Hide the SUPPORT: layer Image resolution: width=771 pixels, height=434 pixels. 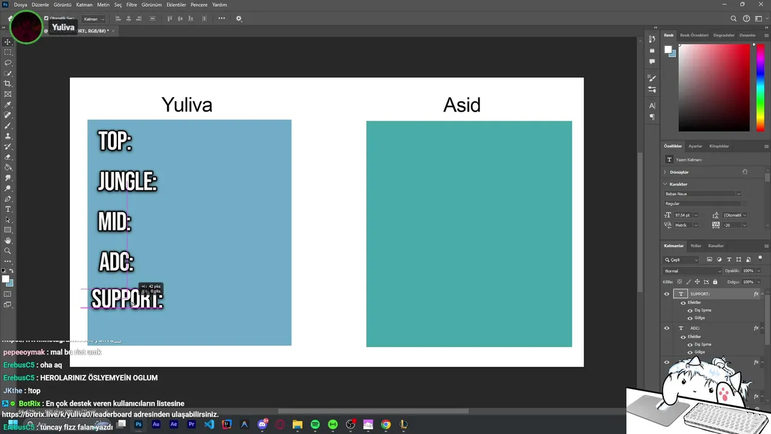click(x=667, y=294)
